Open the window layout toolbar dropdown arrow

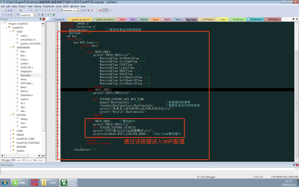point(107,10)
